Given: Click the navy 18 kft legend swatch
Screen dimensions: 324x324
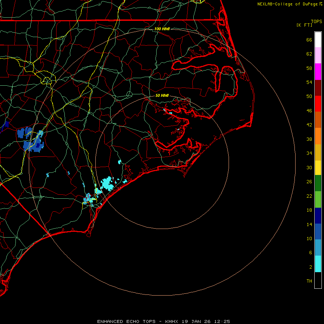Looking at the screenshot, I should pos(318,216).
